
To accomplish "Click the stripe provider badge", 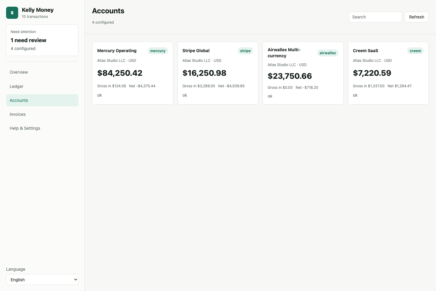I will 245,51.
